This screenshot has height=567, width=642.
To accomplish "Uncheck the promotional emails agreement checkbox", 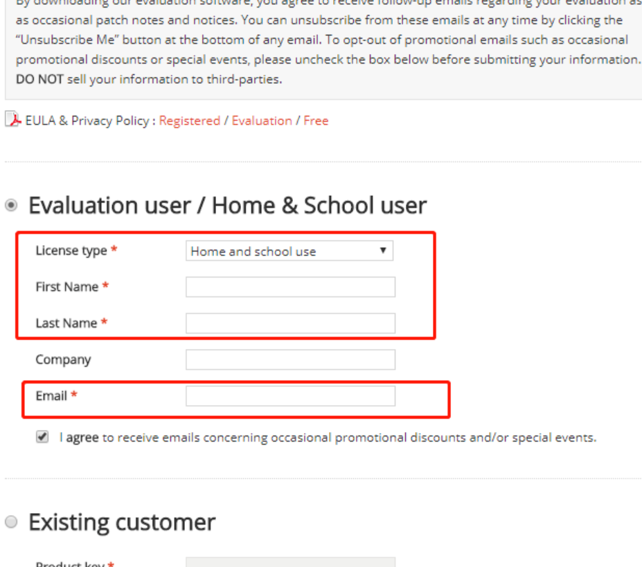I will pyautogui.click(x=43, y=438).
